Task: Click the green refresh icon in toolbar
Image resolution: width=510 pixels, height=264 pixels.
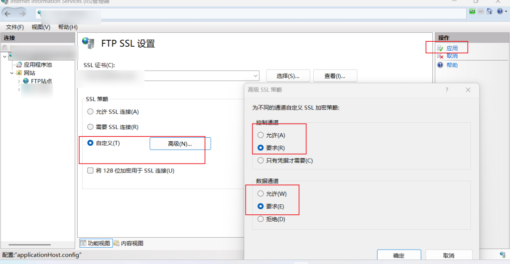Action: pos(472,11)
